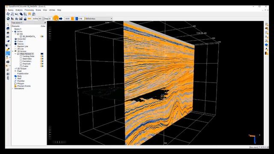Screen dimensions: 274x154
Task: Click the blue arrow to step the inline forward
Action: tap(61, 18)
